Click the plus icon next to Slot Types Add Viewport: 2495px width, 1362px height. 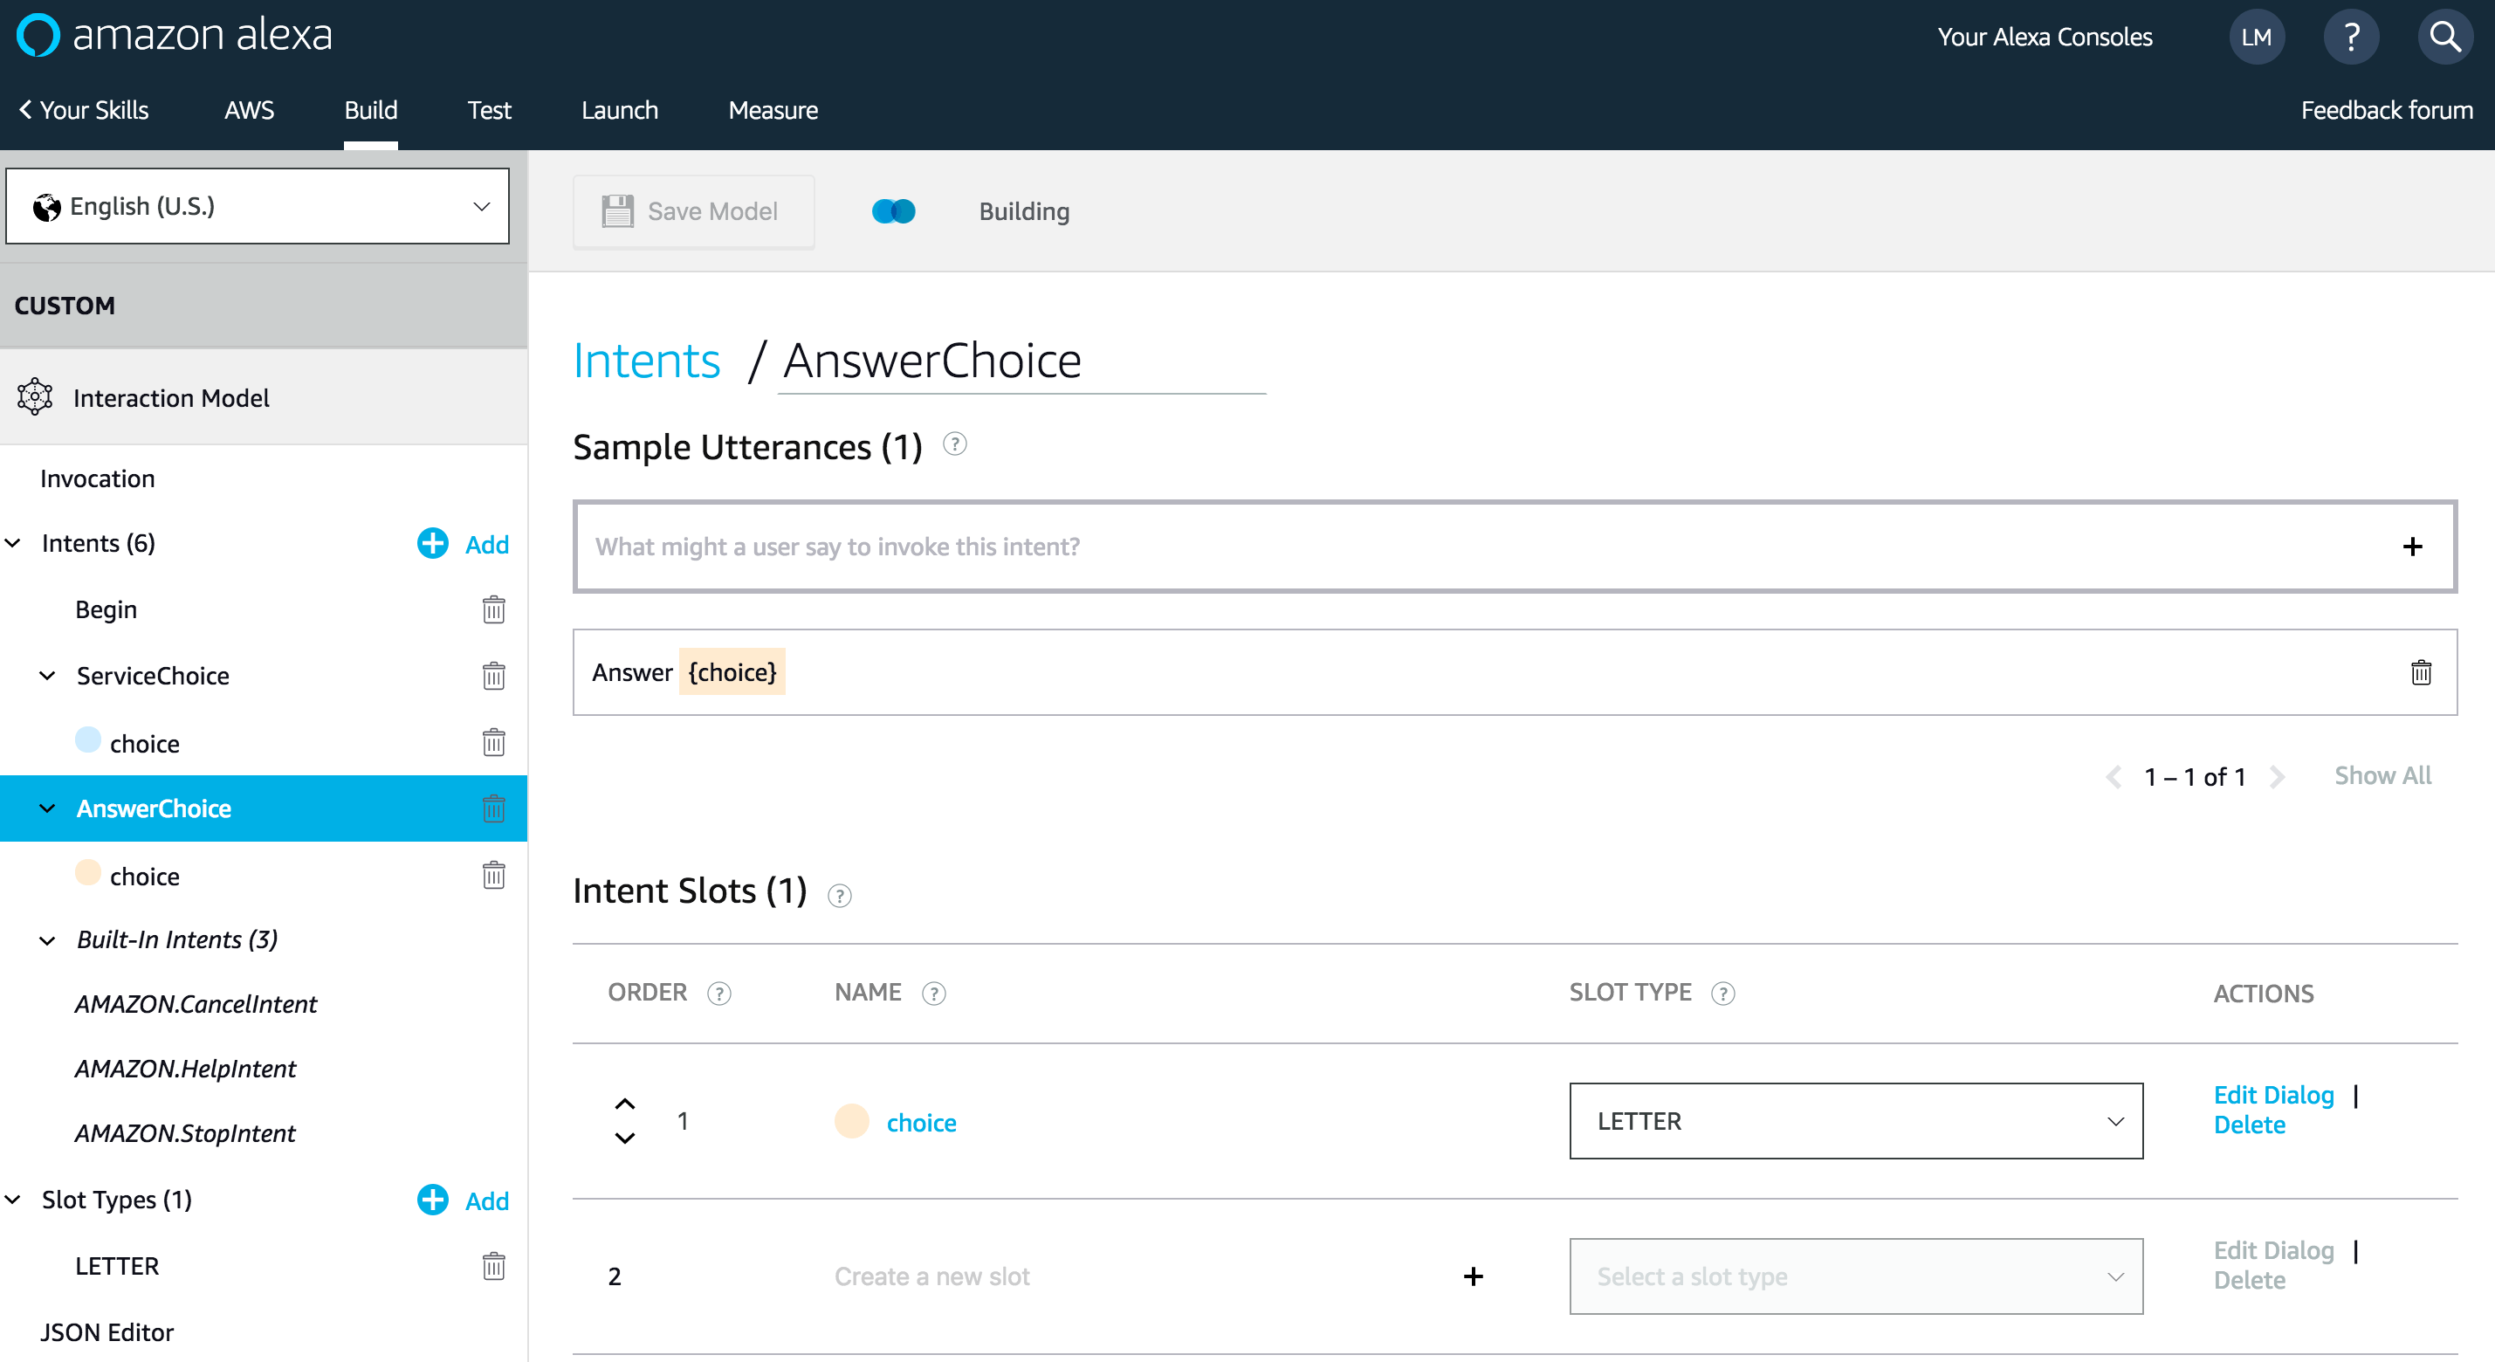[432, 1200]
